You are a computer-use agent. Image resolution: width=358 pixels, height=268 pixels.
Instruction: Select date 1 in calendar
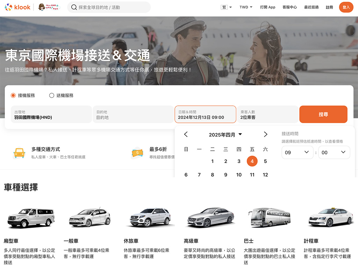212,161
